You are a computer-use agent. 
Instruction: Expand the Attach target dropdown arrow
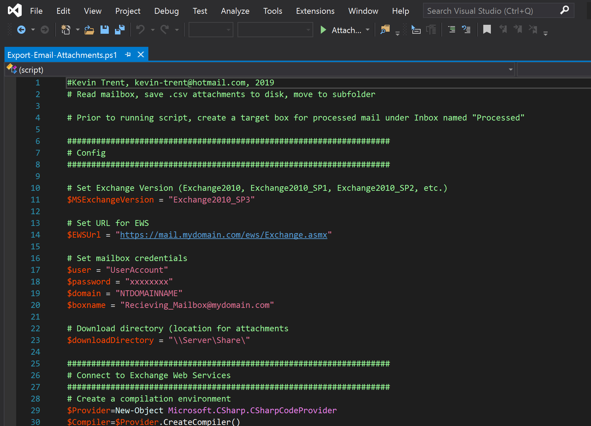click(368, 30)
